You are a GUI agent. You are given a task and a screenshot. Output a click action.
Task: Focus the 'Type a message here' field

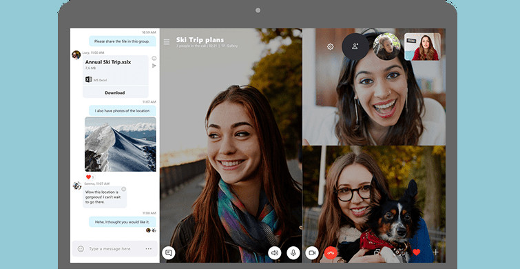click(x=110, y=249)
